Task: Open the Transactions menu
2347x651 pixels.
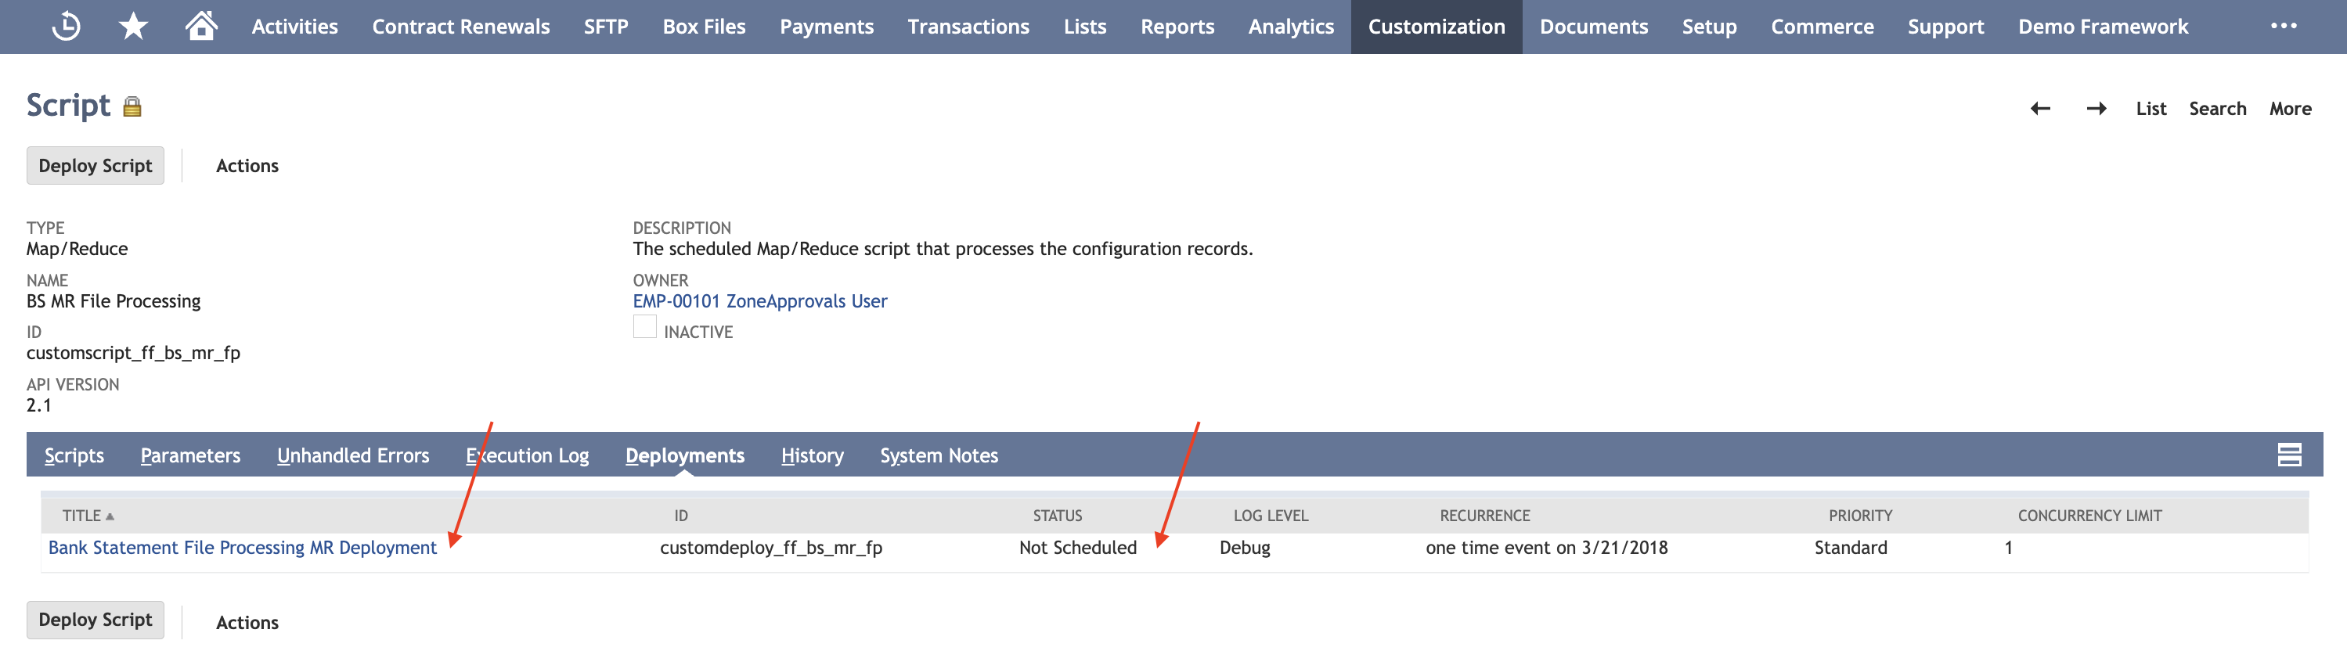Action: click(x=968, y=27)
